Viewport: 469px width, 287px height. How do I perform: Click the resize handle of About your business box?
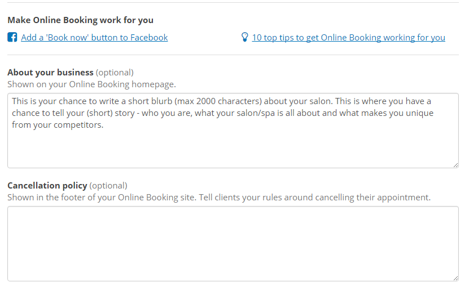click(455, 164)
